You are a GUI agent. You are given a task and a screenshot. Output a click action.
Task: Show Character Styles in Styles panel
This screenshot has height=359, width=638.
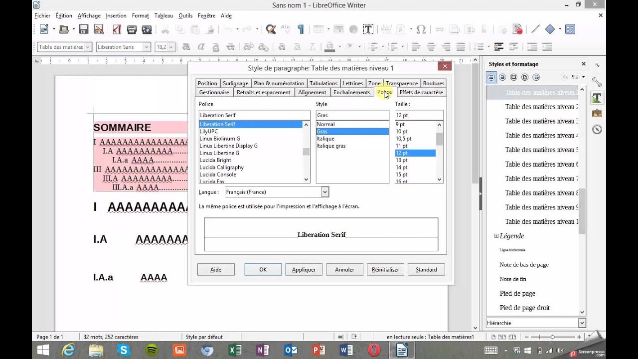tap(502, 77)
